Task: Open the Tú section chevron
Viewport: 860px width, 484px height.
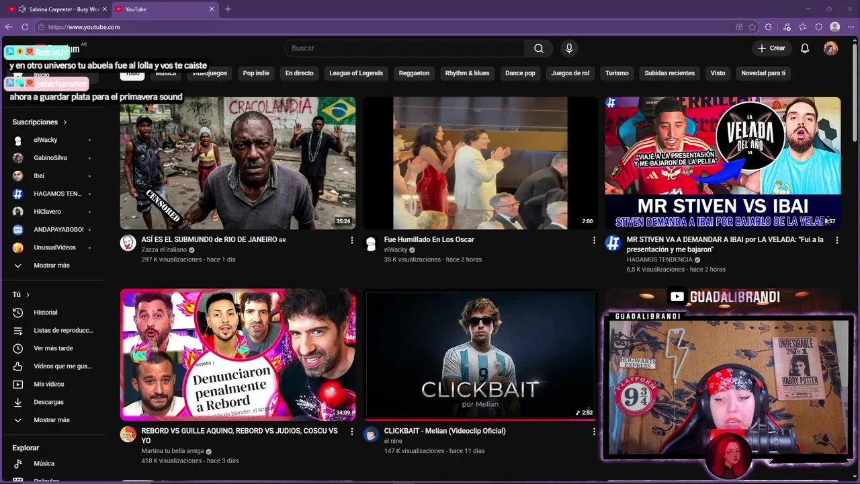Action: click(28, 294)
